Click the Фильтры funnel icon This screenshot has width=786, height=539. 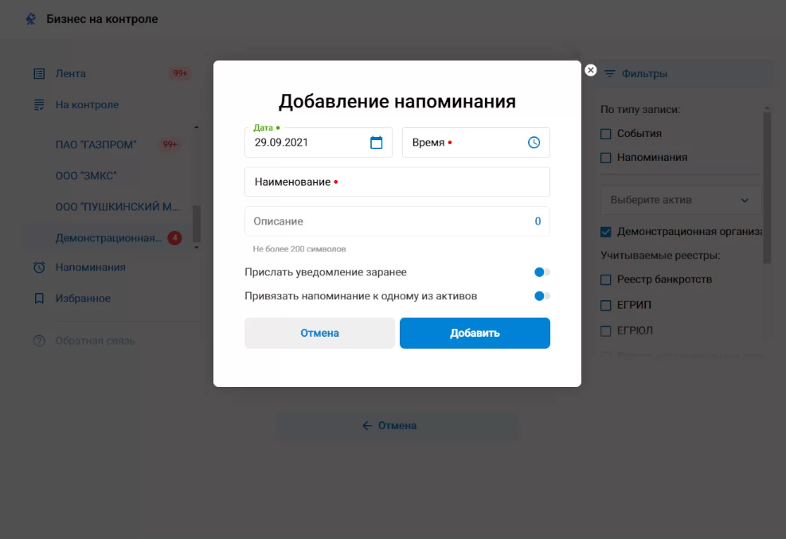pyautogui.click(x=610, y=72)
